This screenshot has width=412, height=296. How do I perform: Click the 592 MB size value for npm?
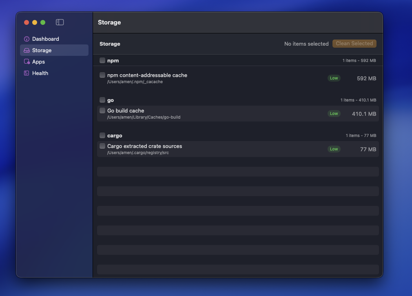click(x=366, y=78)
